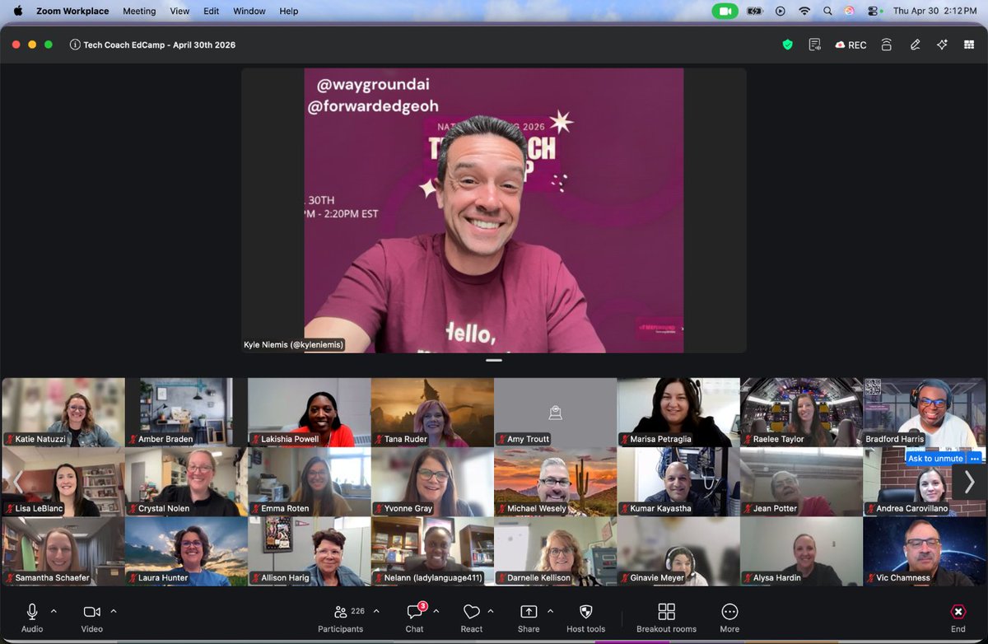Click Ginavie Meyer name label
This screenshot has height=644, width=988.
click(x=657, y=578)
